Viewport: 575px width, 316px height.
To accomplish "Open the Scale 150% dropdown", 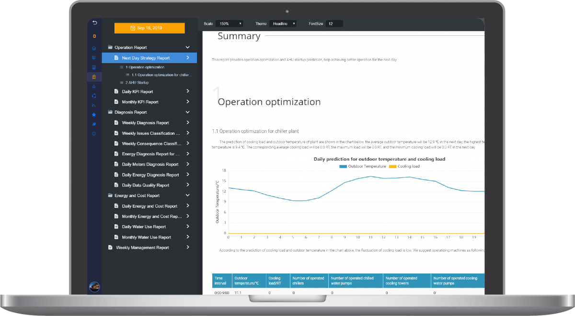I will point(230,23).
